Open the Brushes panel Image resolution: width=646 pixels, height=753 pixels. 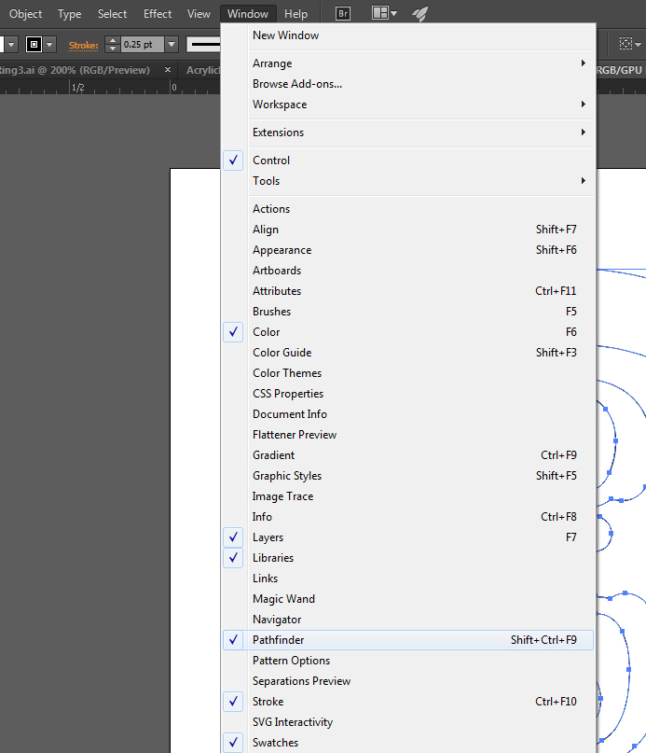(x=408, y=312)
